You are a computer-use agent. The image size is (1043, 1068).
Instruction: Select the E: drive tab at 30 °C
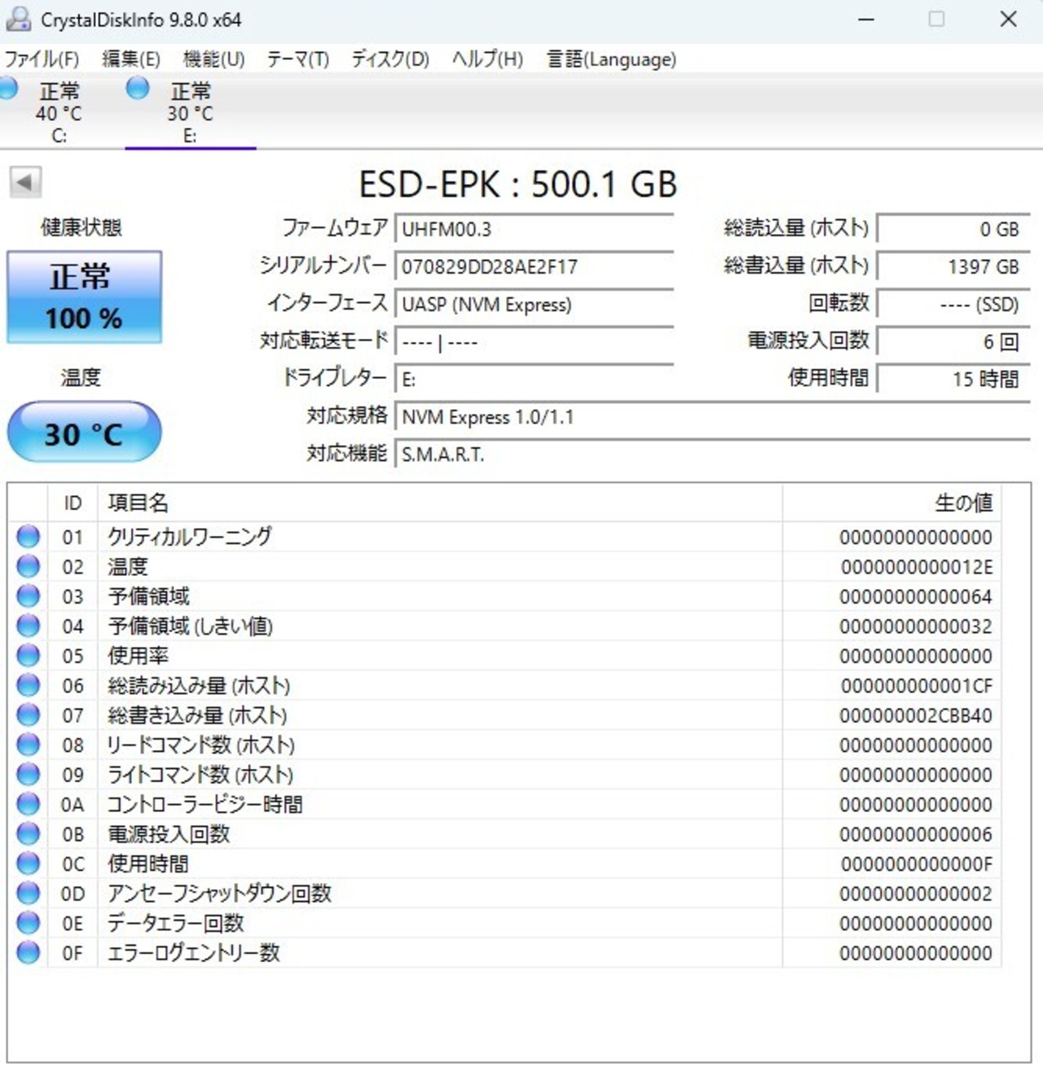[x=190, y=112]
